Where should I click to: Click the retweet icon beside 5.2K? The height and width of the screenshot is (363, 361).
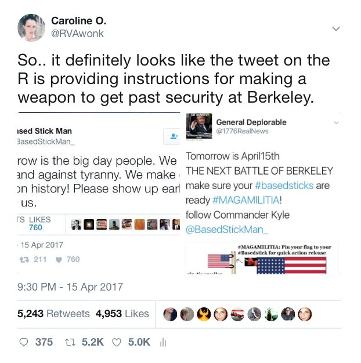coord(70,342)
